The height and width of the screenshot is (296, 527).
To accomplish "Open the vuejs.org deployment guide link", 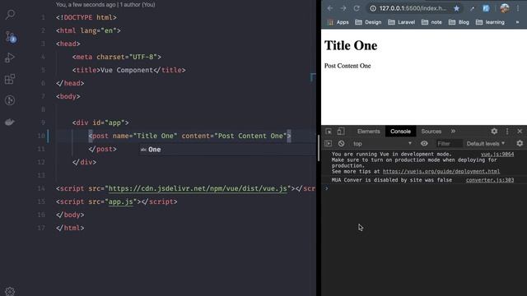I will [441, 172].
